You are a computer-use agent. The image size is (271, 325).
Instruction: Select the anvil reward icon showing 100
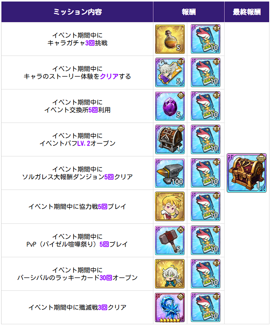coord(170,173)
